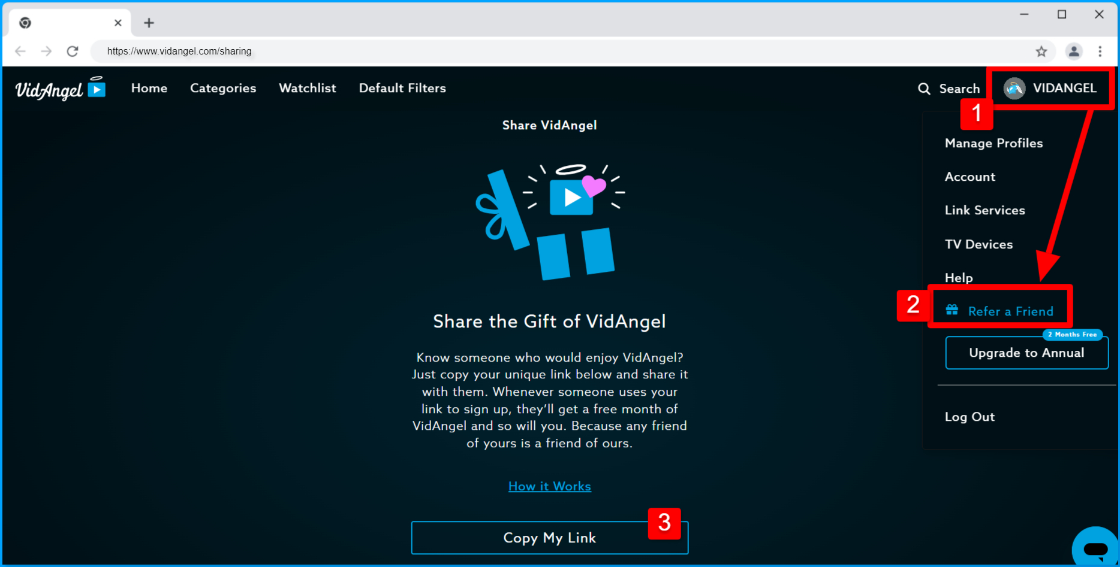Viewport: 1120px width, 567px height.
Task: Open the VIDANGEL profile dropdown
Action: (1050, 89)
